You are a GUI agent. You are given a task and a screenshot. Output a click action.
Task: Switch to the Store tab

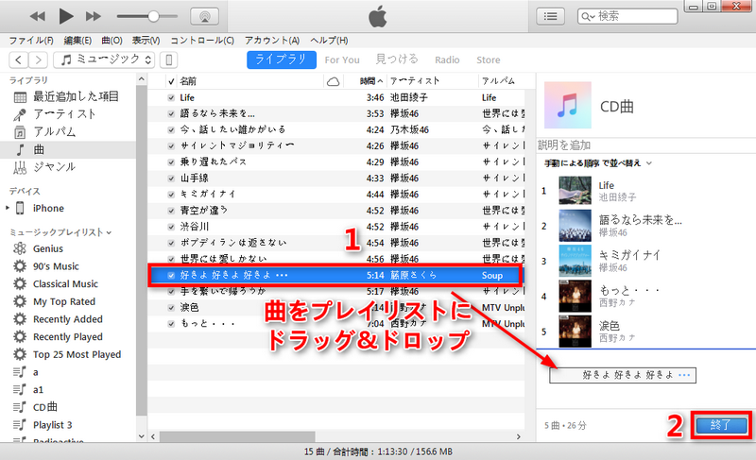[489, 60]
